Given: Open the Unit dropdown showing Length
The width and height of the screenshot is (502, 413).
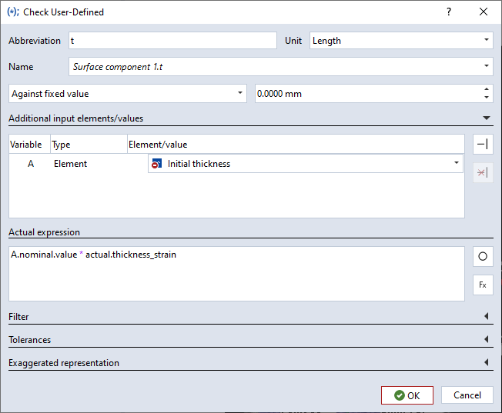Looking at the screenshot, I should tap(487, 41).
